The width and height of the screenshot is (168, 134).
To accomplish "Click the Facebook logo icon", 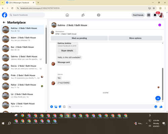I will (x=5, y=15).
